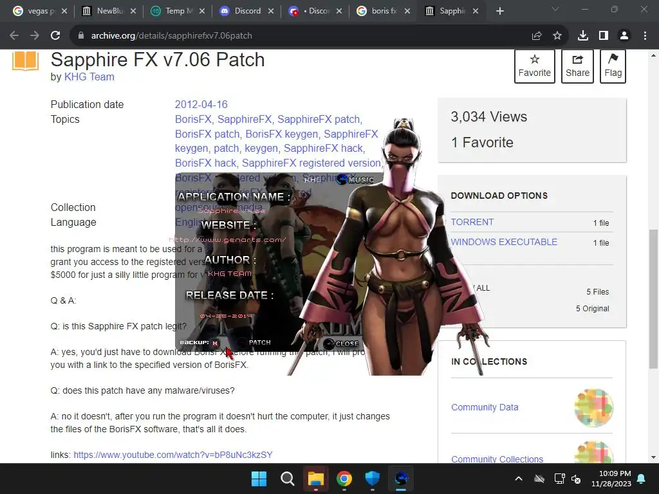Open the tab search dropdown chevron
The height and width of the screenshot is (494, 659).
point(555,9)
